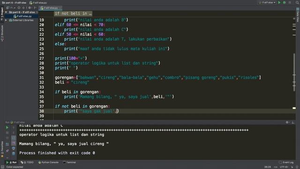Rerun the program from the Run panel
The width and height of the screenshot is (300, 169).
(7, 127)
